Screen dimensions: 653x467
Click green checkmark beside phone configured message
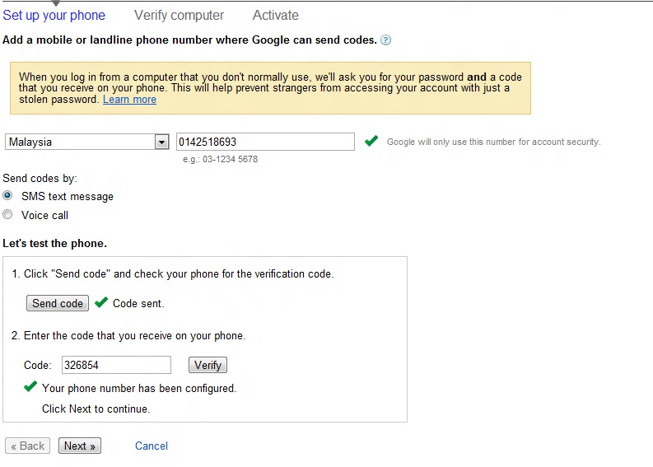point(30,386)
